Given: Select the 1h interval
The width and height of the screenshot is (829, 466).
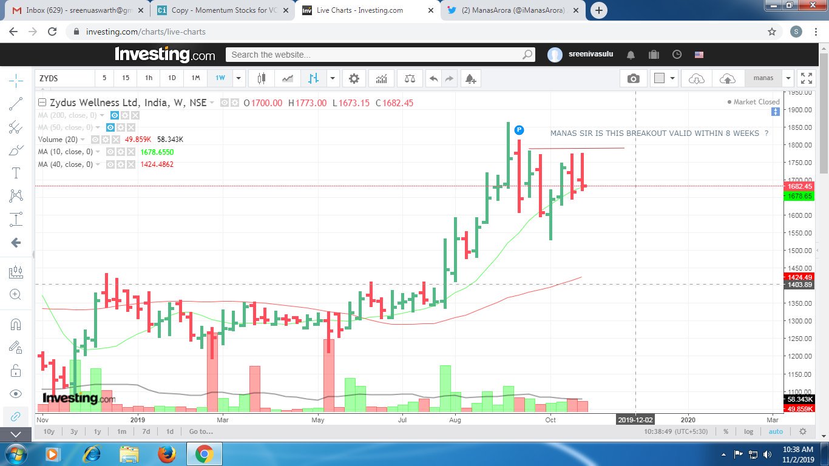Looking at the screenshot, I should pyautogui.click(x=149, y=78).
